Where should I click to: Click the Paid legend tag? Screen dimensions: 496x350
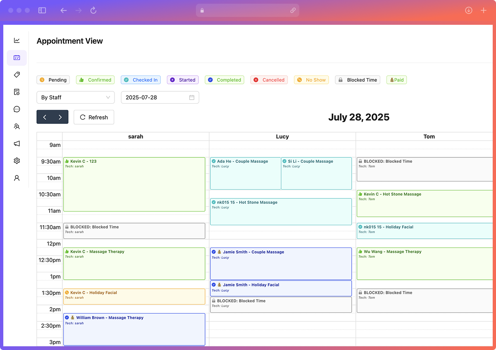[397, 80]
